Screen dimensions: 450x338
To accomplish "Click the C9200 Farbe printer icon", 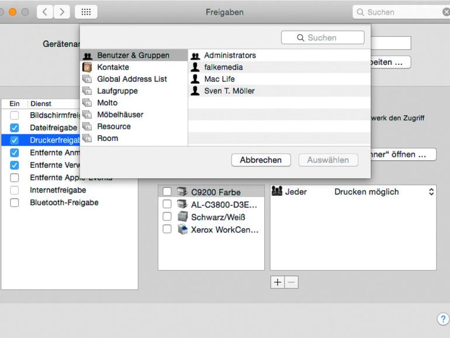I will pos(182,192).
